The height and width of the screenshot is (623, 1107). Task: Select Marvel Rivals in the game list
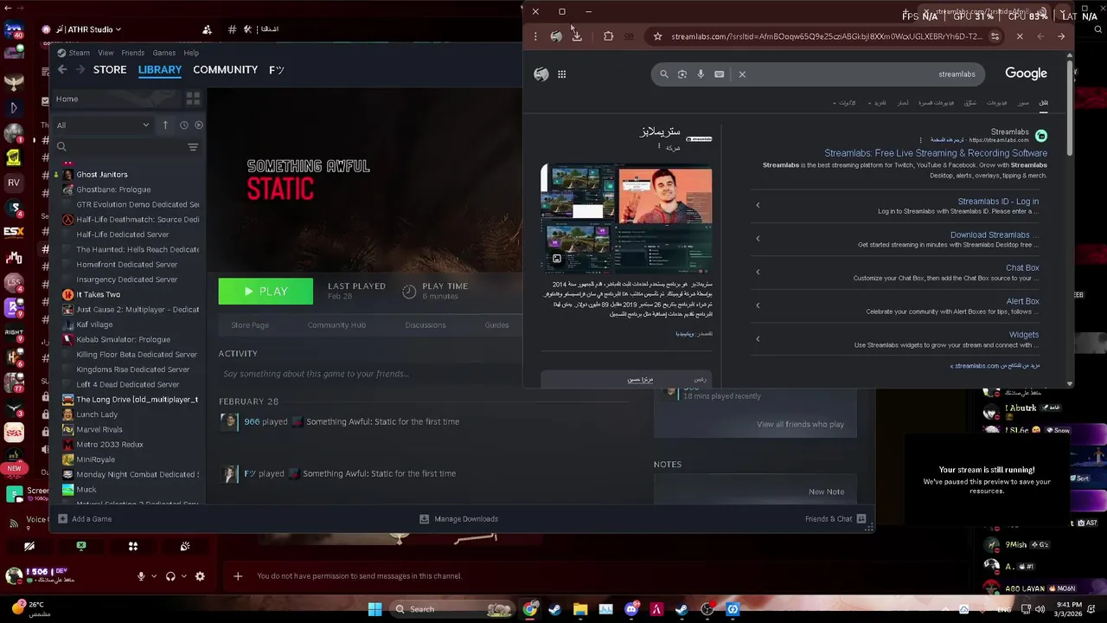coord(99,430)
